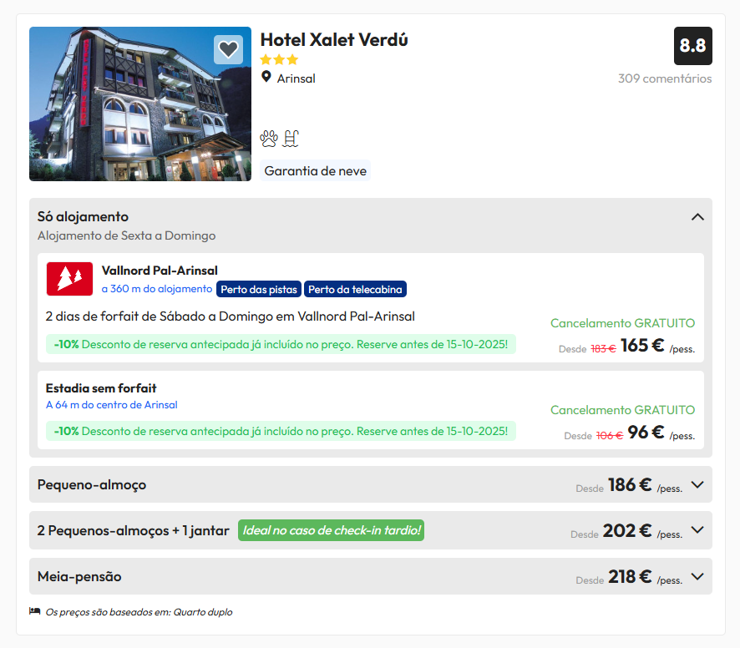
Task: Click the bed icon beside room basis note
Action: [35, 611]
